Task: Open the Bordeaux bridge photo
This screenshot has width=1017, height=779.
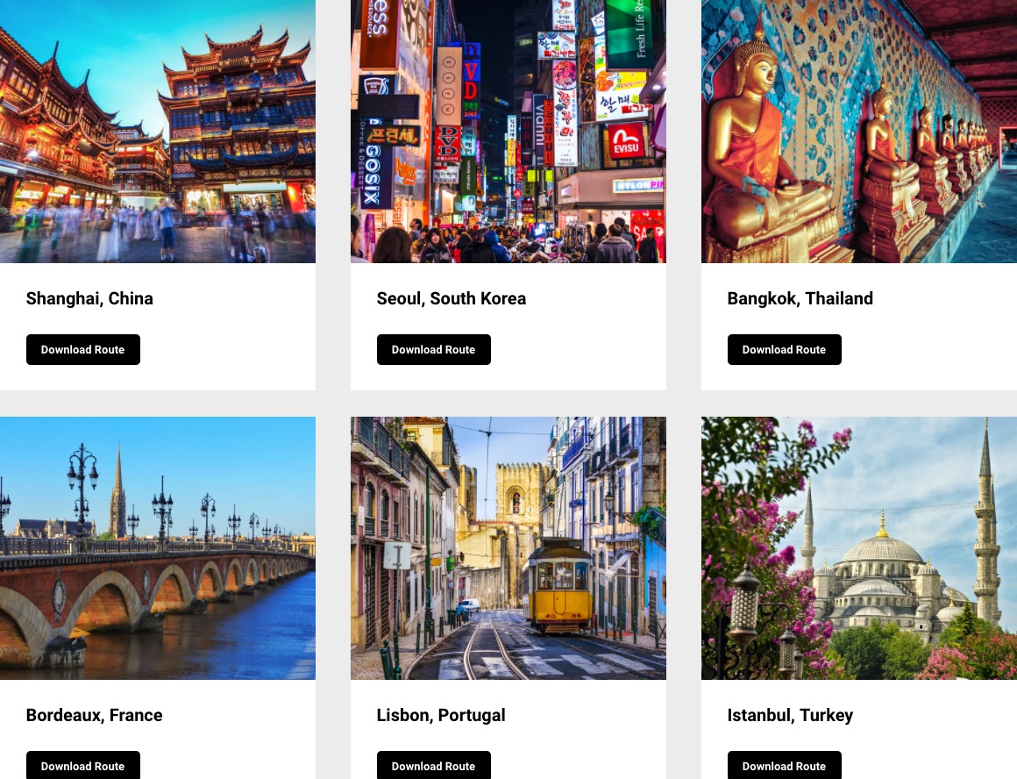Action: click(158, 548)
